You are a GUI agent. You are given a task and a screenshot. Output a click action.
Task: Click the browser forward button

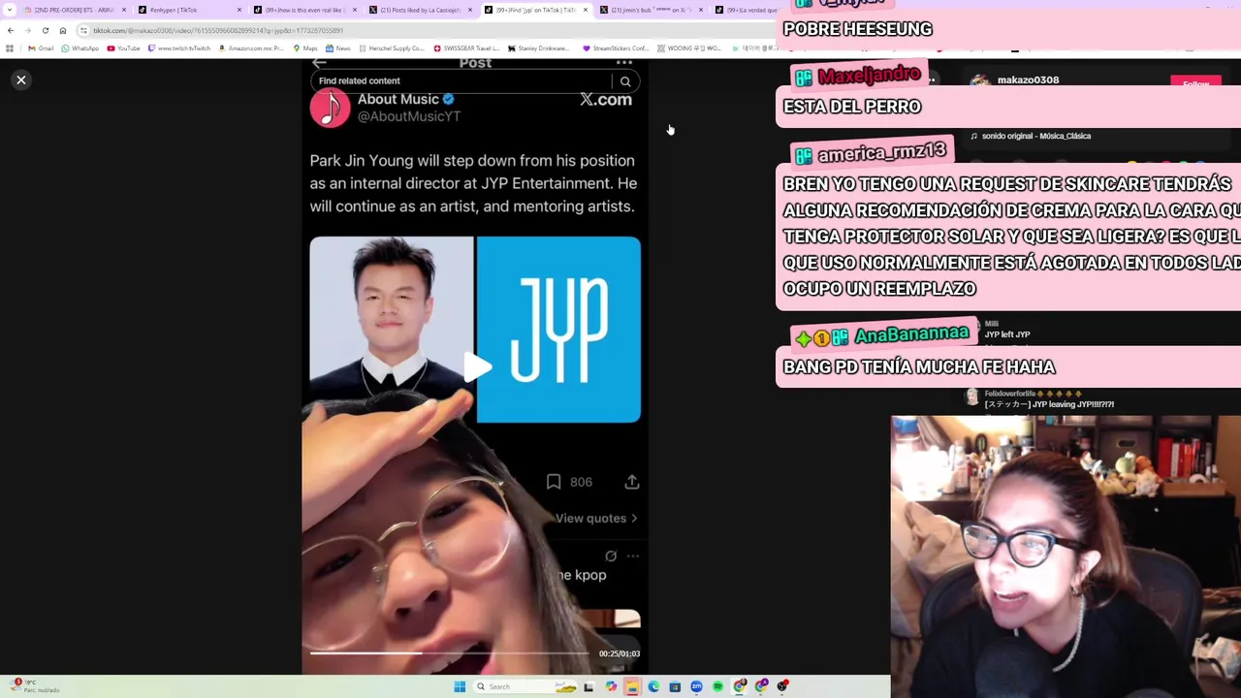coord(27,30)
